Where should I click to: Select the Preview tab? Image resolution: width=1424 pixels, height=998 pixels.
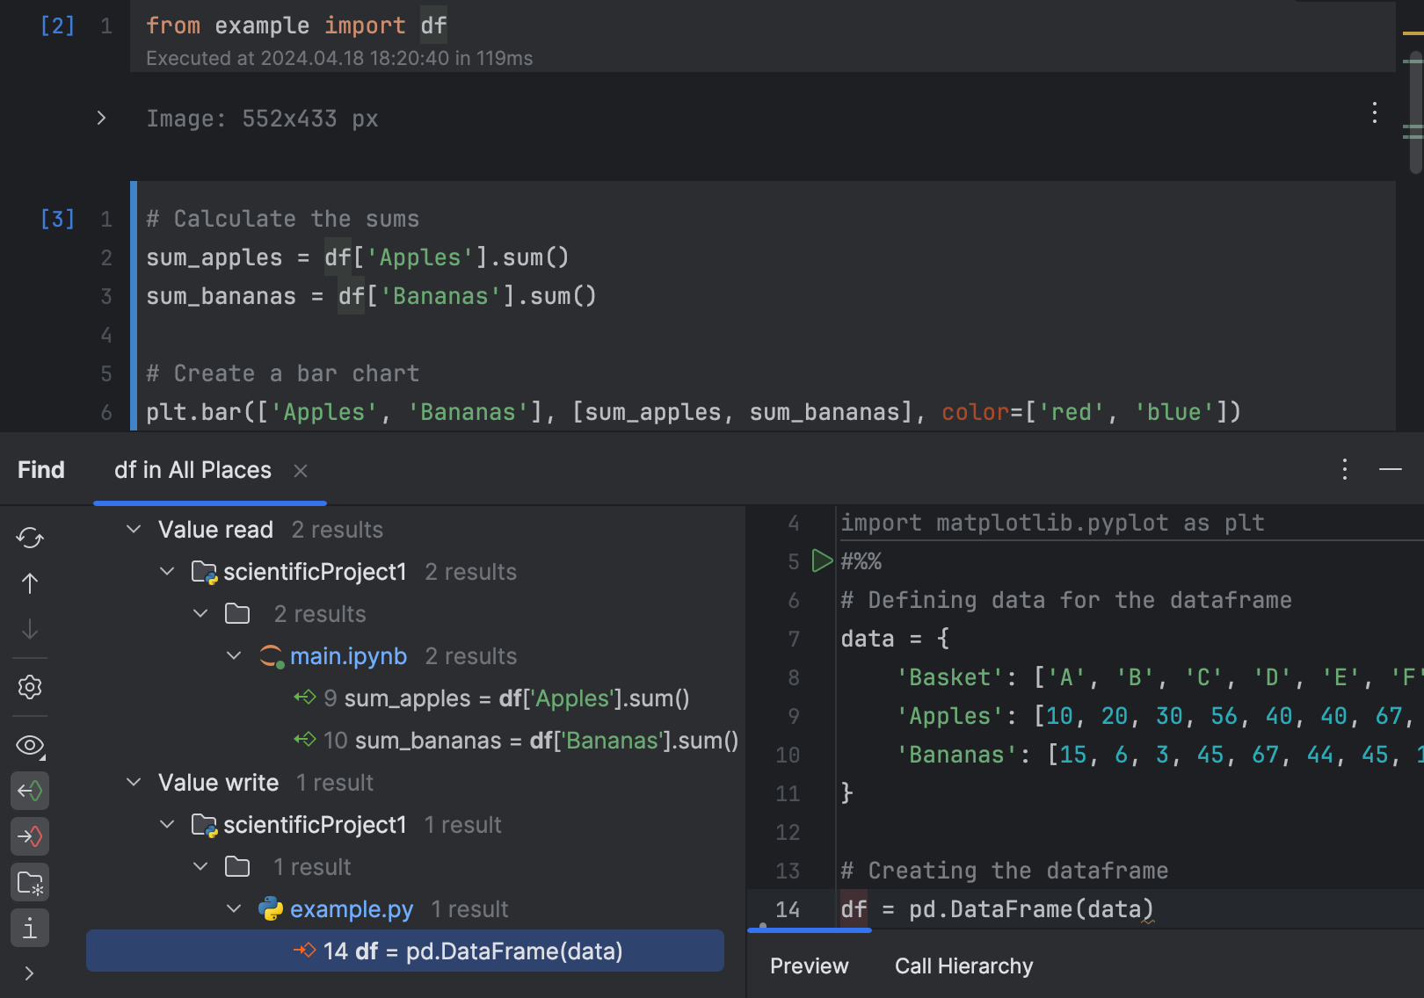tap(809, 966)
